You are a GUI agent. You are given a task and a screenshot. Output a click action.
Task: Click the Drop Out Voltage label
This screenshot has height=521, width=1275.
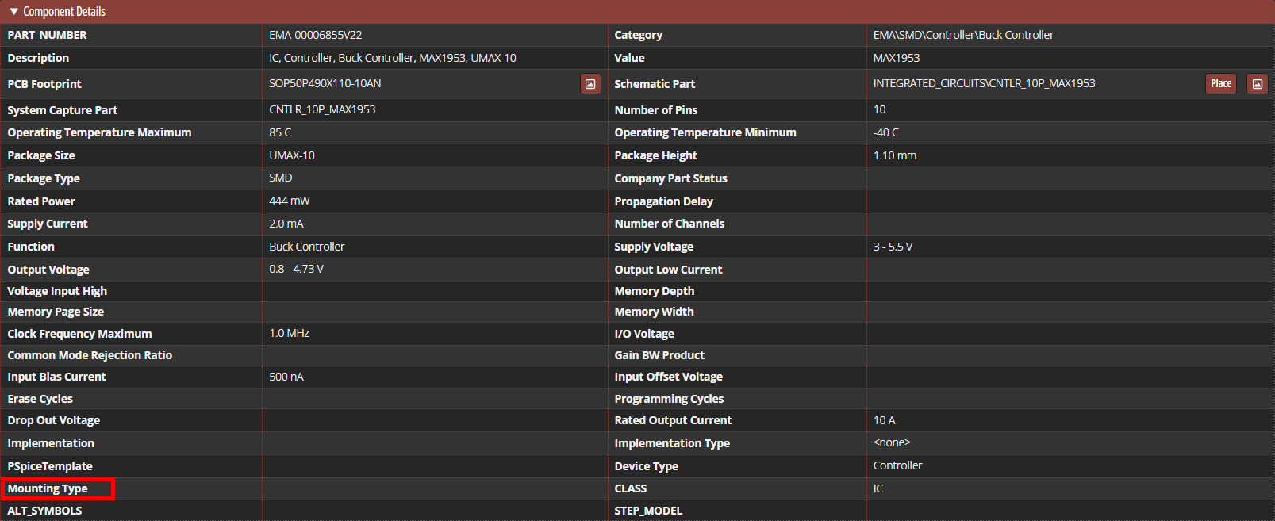coord(54,420)
